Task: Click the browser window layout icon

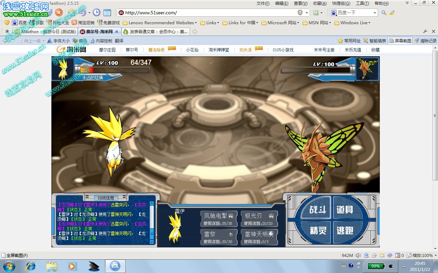Action: click(107, 13)
